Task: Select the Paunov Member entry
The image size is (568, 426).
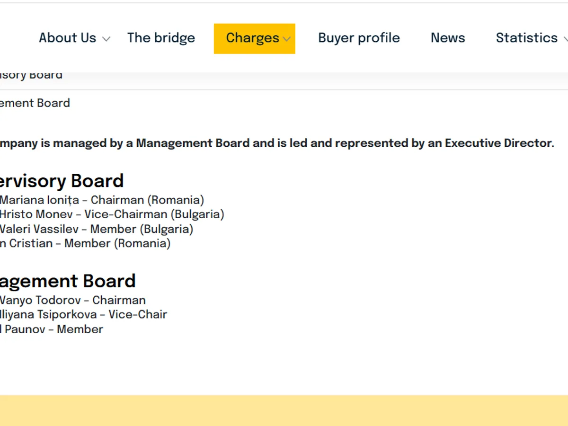Action: [52, 329]
